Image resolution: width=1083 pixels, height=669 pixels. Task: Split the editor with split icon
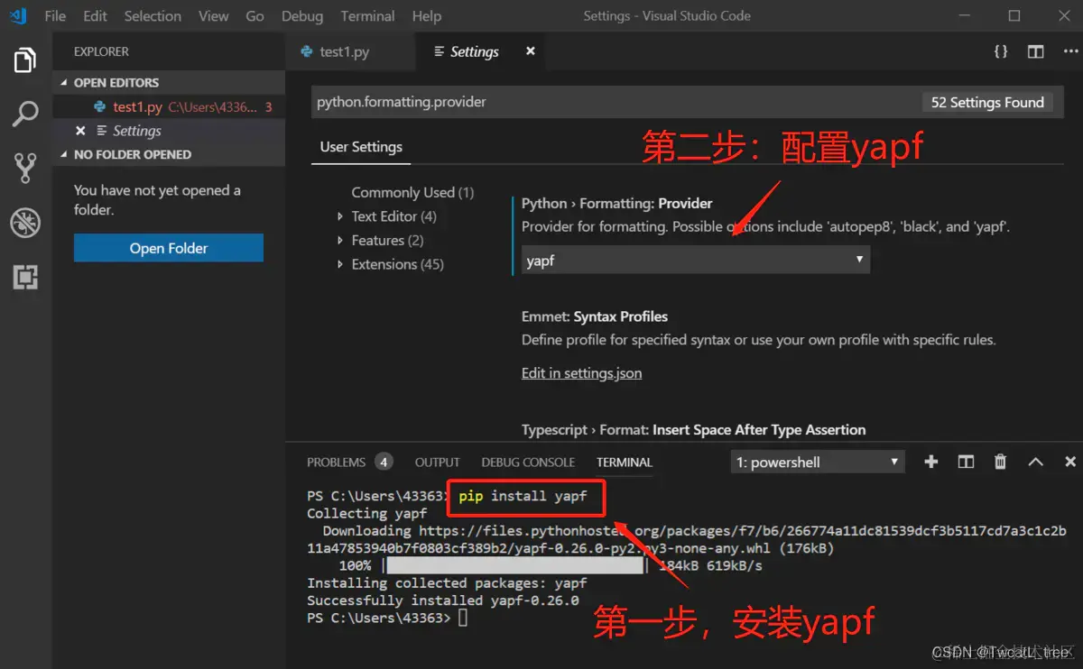tap(1036, 51)
